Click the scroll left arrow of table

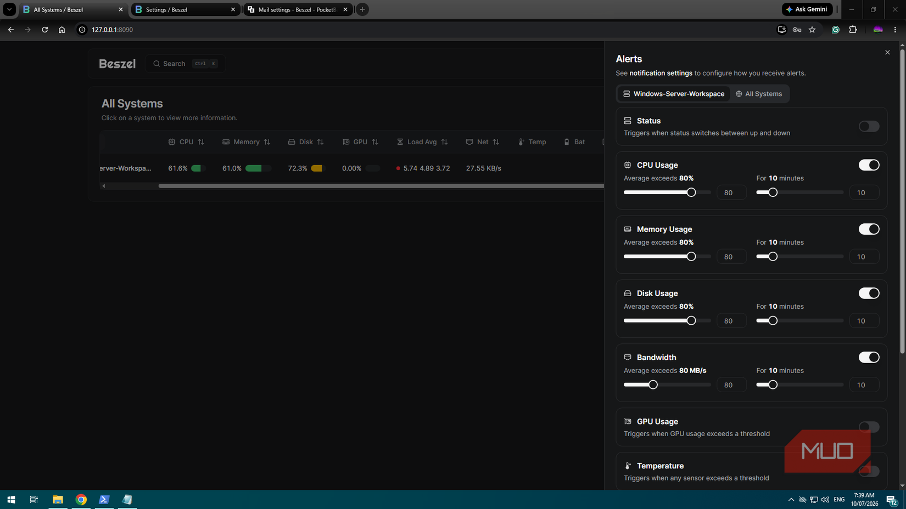[103, 186]
